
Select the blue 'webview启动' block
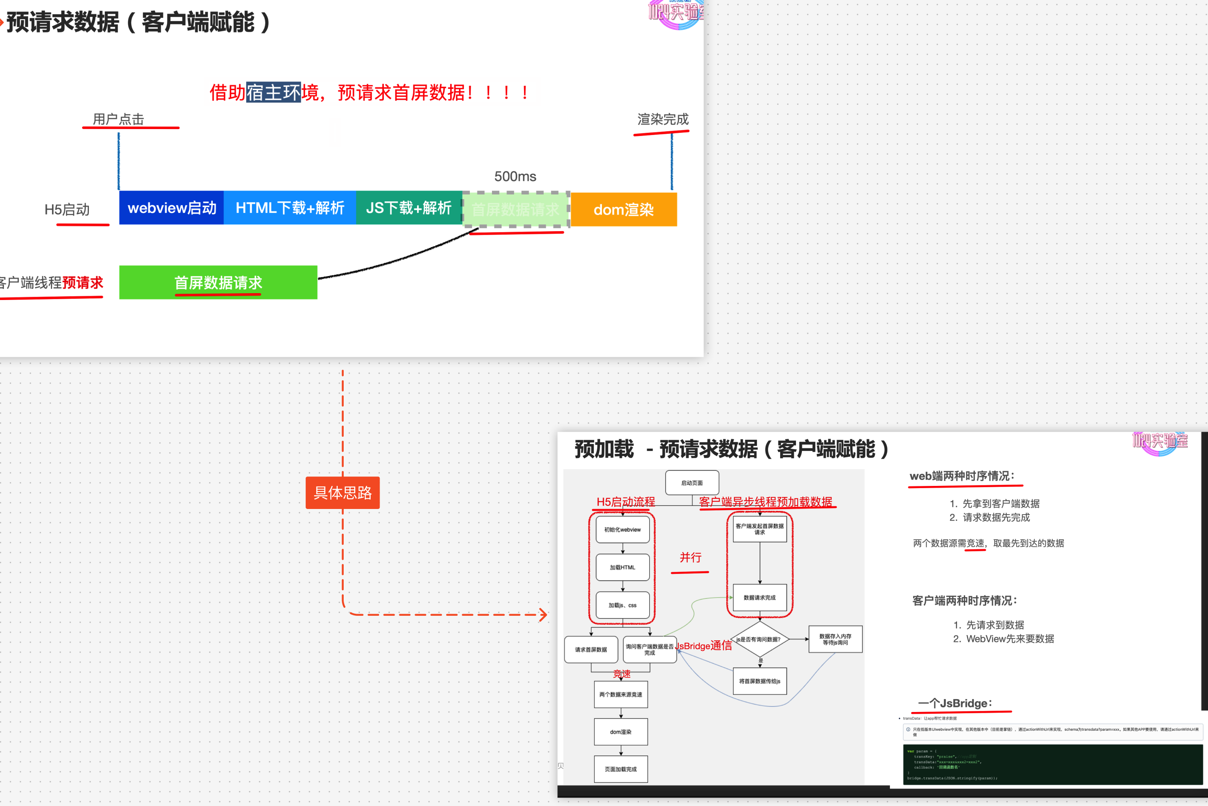tap(171, 208)
